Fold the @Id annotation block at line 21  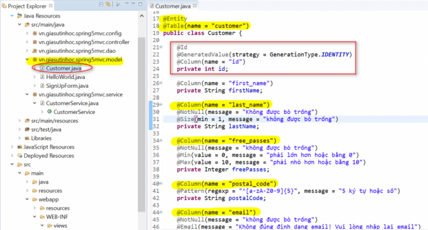coord(160,48)
